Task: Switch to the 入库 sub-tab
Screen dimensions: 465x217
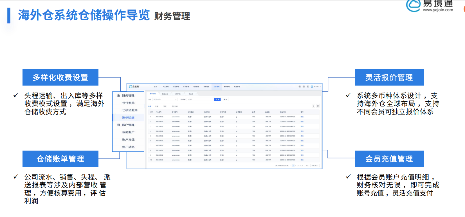Action: point(157,106)
